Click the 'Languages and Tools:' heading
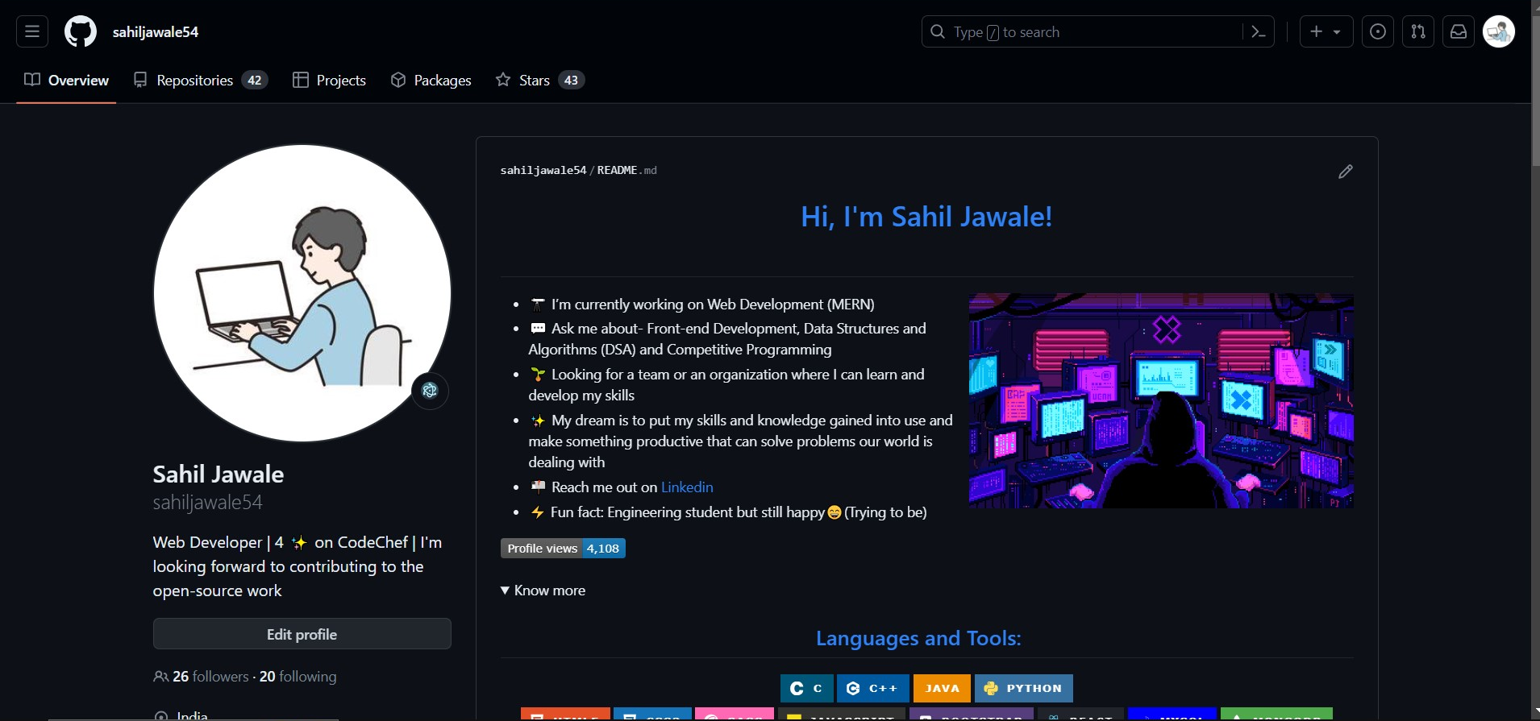This screenshot has height=721, width=1540. 918,638
